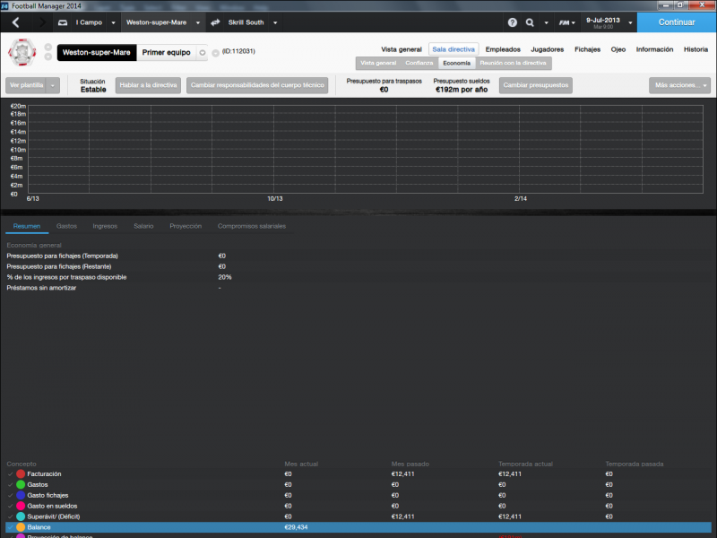Screen dimensions: 717x538
Task: Click the black Weston-super-Mare name button
Action: pyautogui.click(x=97, y=53)
